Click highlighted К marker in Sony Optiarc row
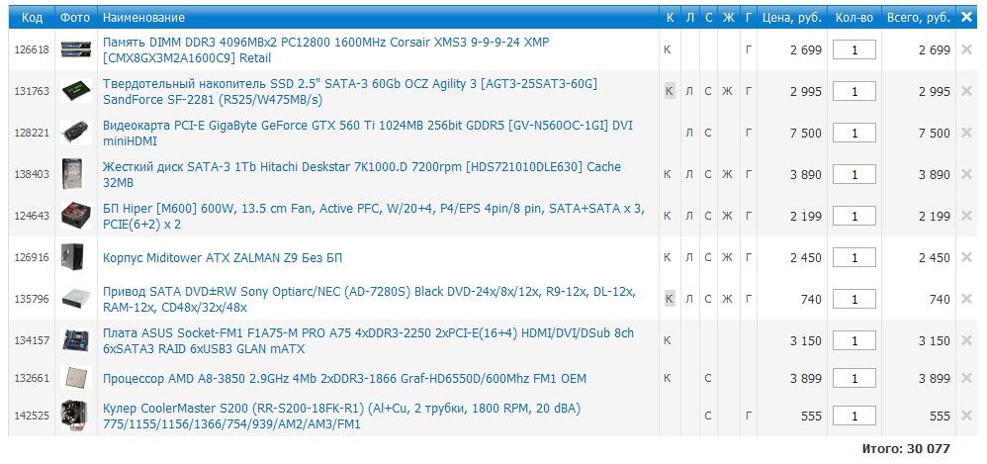Screen dimensions: 987x464 pos(670,299)
